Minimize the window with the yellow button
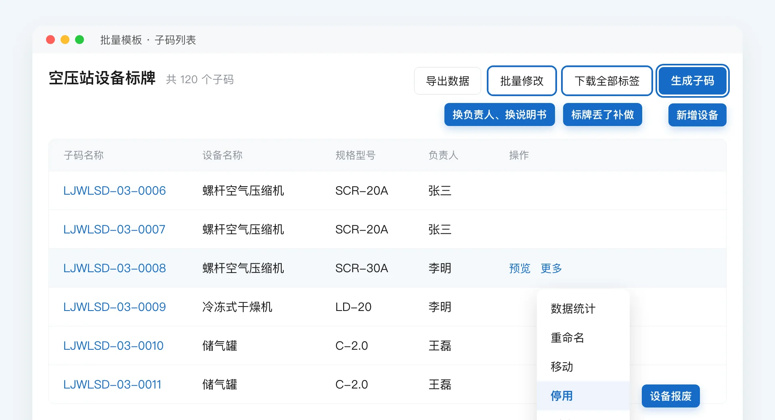The image size is (775, 420). click(x=65, y=40)
